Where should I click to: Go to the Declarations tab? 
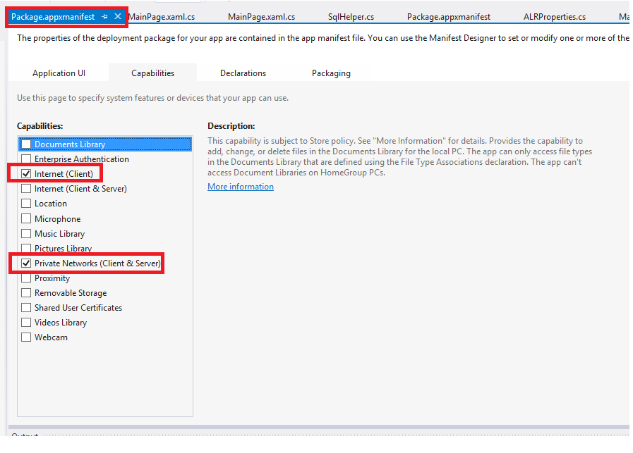coord(243,73)
